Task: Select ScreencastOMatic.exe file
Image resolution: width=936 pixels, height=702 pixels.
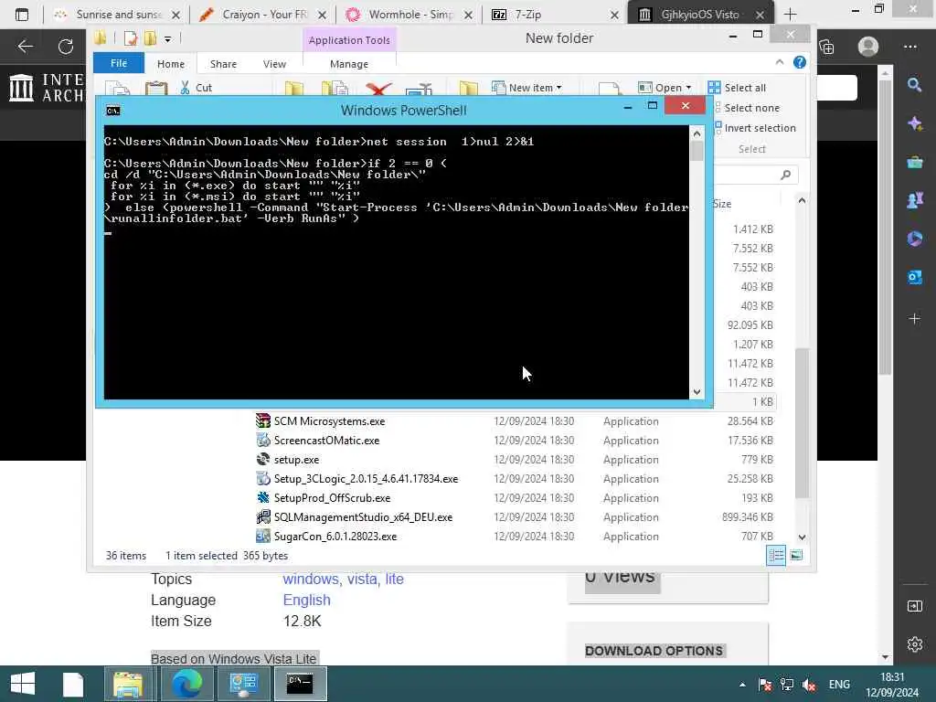Action: coord(326,441)
